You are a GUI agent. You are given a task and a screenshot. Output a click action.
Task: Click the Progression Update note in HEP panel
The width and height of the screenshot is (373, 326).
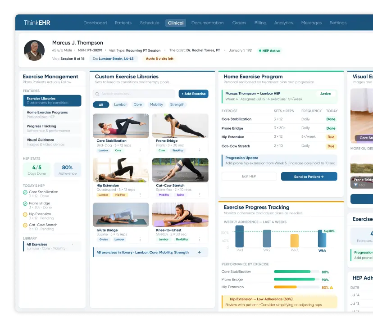279,160
